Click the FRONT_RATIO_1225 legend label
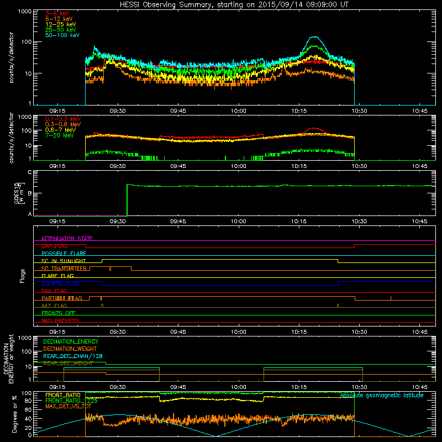 pos(71,401)
